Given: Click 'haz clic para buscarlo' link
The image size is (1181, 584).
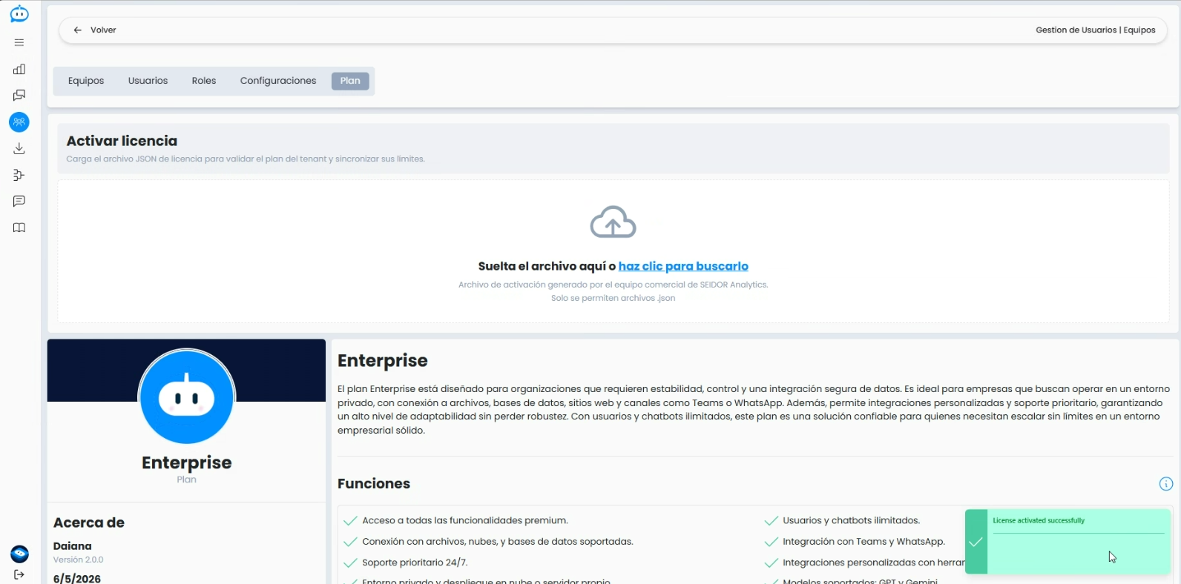Looking at the screenshot, I should (683, 266).
